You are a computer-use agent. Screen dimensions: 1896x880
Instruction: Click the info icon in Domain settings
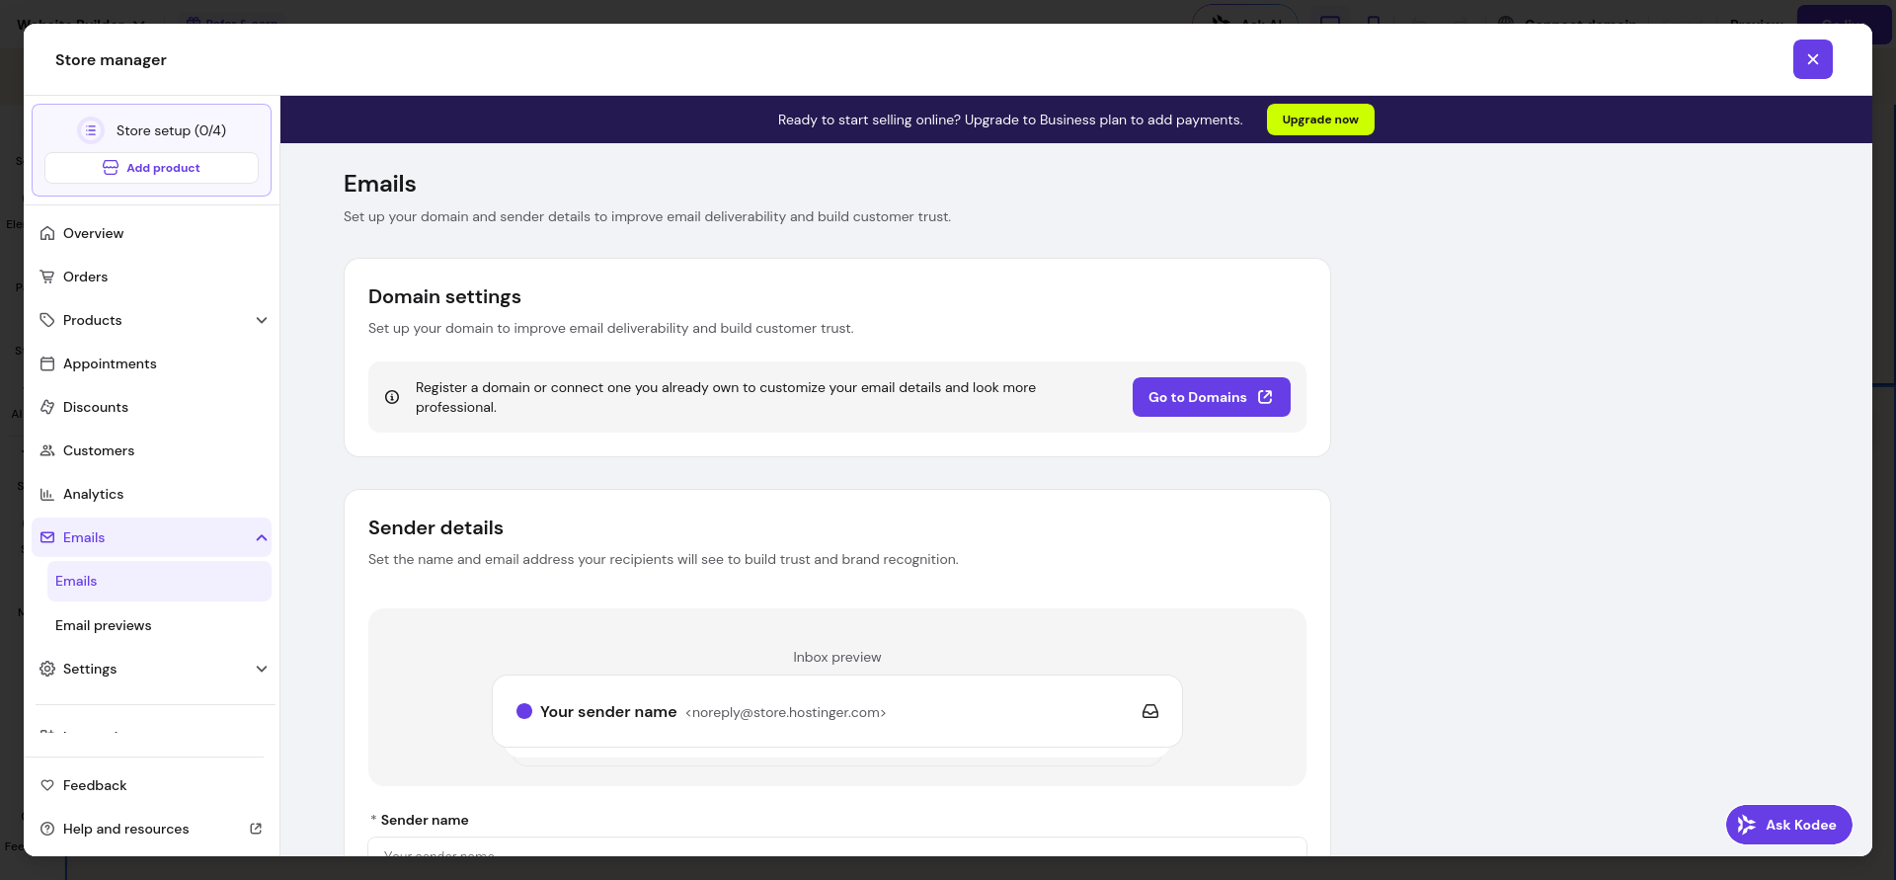[392, 397]
